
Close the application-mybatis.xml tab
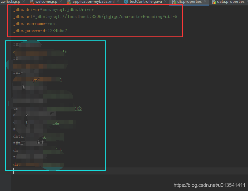(118, 2)
